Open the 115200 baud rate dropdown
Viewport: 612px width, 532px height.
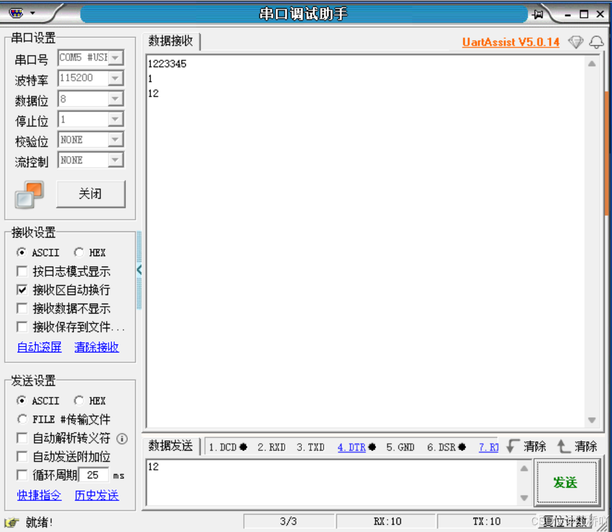click(115, 78)
